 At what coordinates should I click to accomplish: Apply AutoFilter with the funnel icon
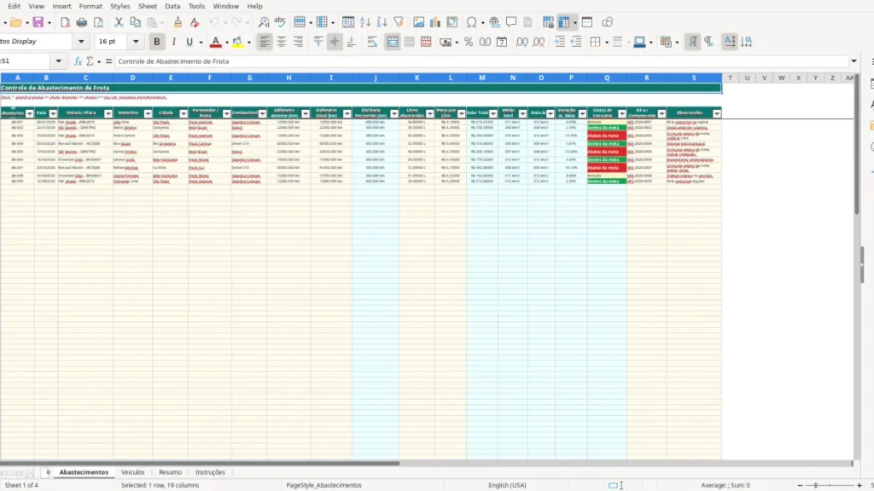(399, 22)
